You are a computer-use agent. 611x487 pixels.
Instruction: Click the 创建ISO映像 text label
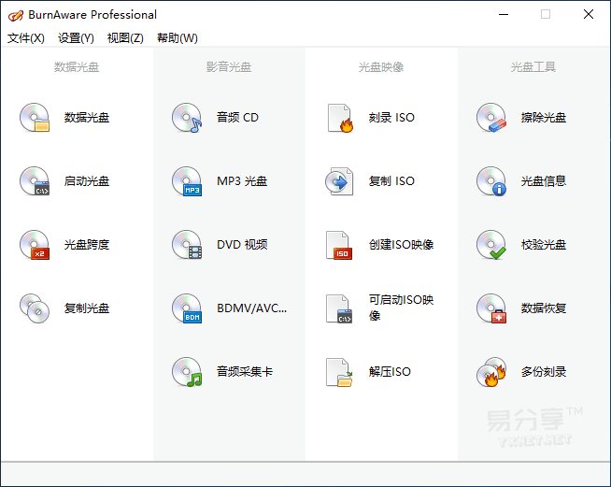point(402,245)
